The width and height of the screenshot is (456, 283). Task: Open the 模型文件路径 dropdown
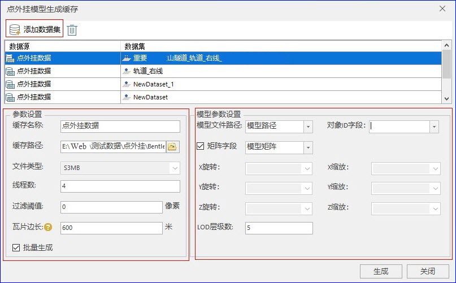(308, 127)
